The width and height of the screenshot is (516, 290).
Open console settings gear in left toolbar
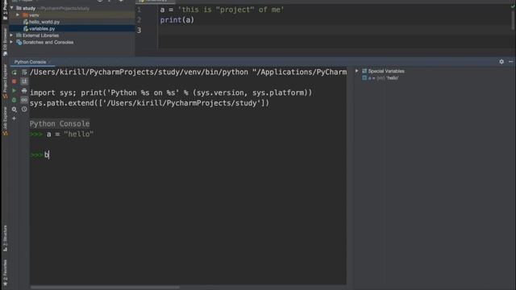[x=15, y=110]
